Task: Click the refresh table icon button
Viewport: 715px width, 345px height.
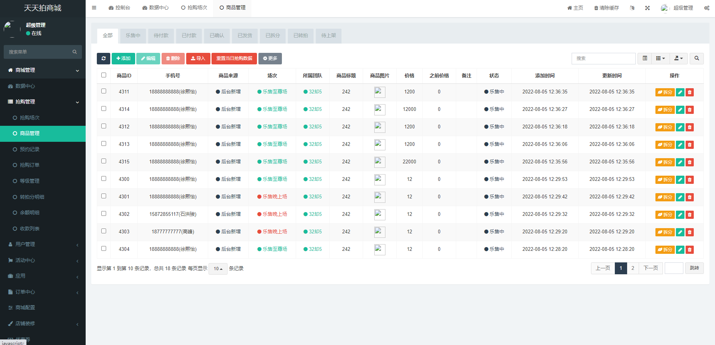Action: point(103,58)
